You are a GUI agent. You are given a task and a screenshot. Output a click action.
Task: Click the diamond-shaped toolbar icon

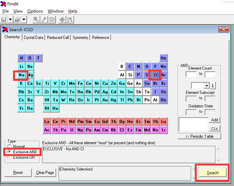click(x=62, y=19)
